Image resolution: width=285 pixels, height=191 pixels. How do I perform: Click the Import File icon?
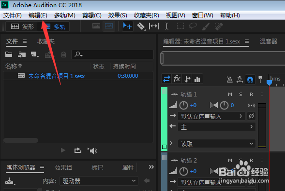coord(22,55)
